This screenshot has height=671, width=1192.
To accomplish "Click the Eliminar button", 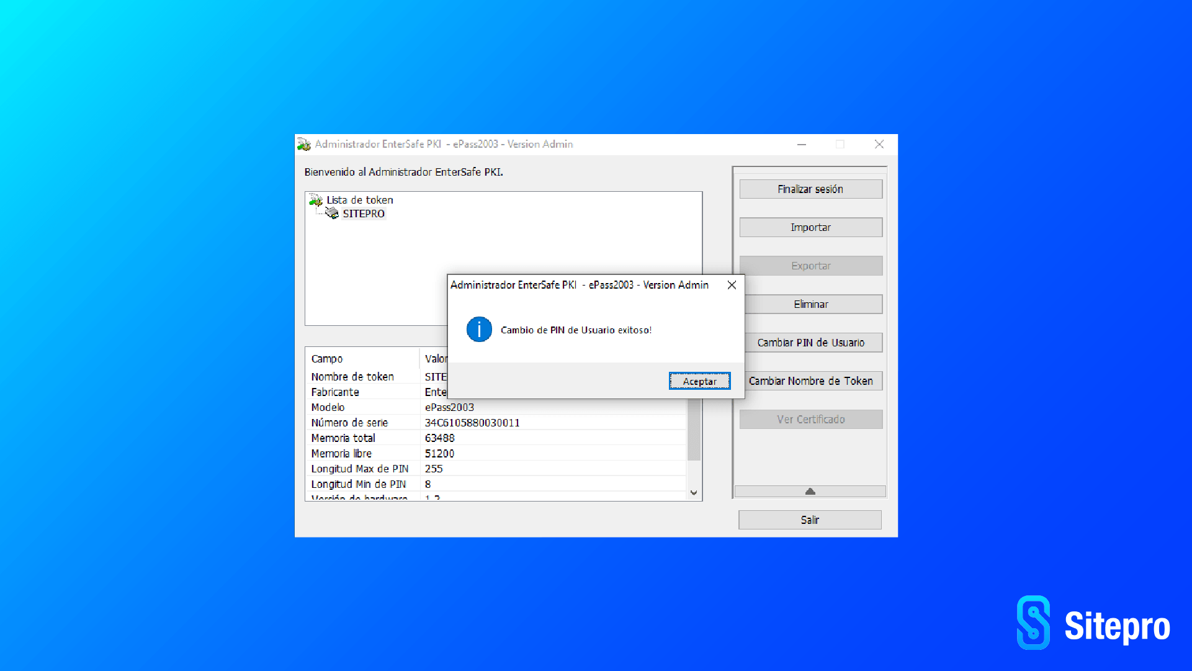I will [813, 304].
